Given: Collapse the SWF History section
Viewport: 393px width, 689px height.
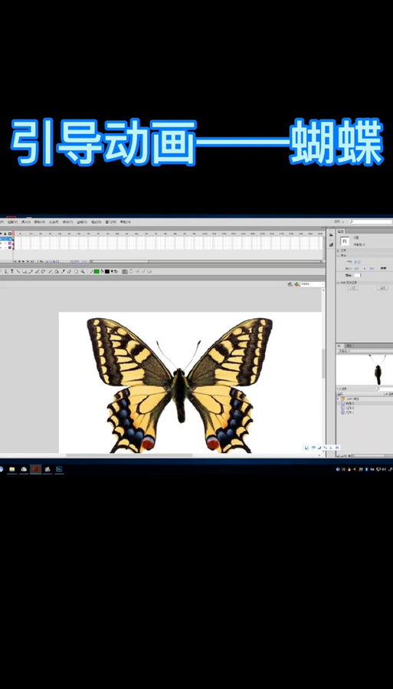Looking at the screenshot, I should 338,283.
